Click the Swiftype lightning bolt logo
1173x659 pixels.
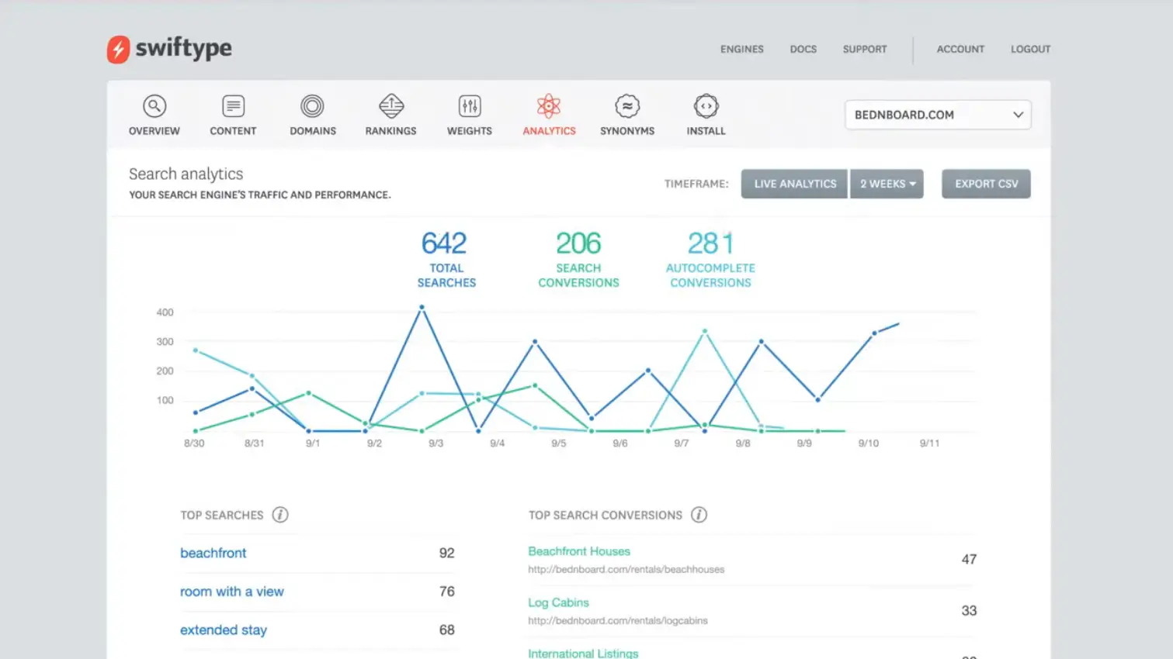[x=118, y=49]
